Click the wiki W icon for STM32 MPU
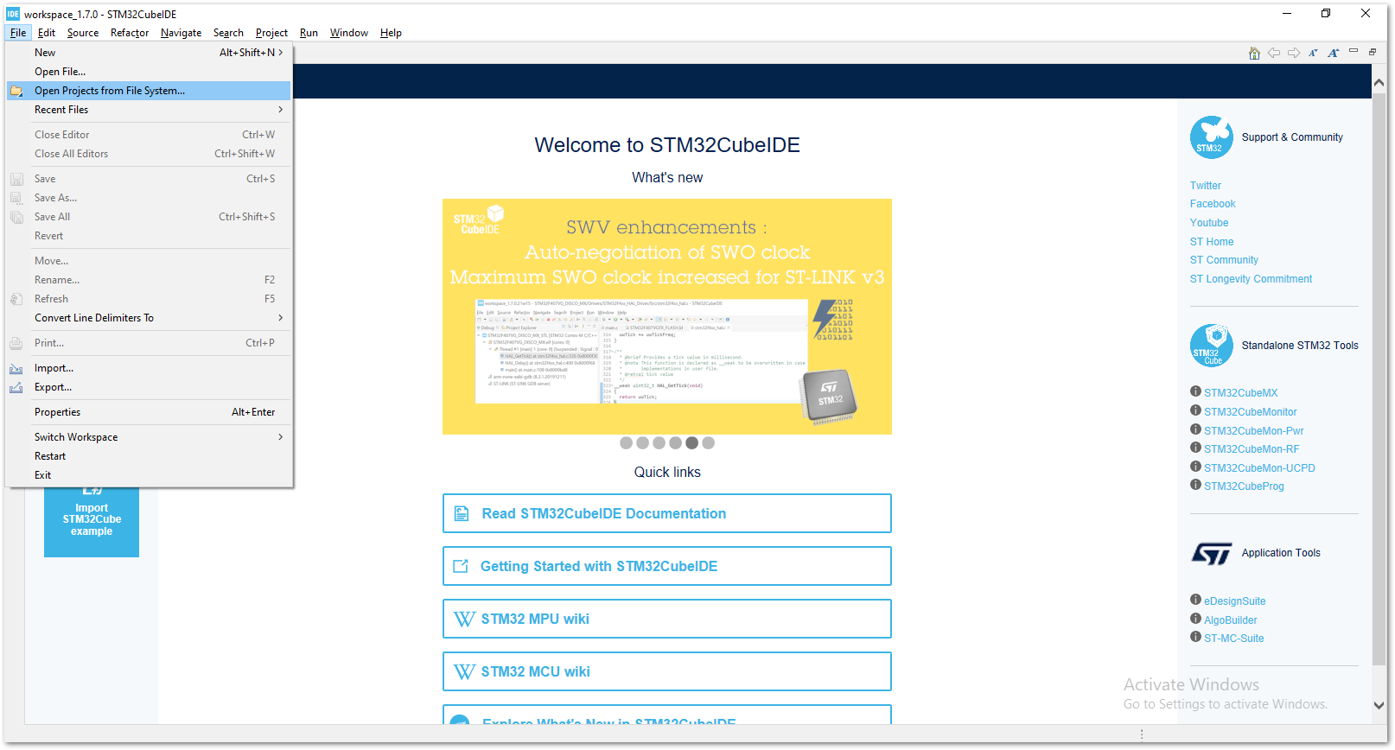The height and width of the screenshot is (750, 1395). pos(464,619)
